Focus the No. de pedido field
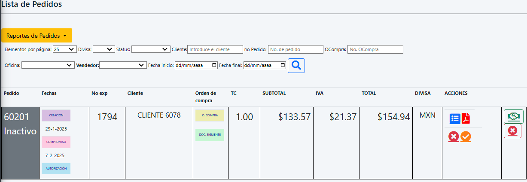Screen dimensions: 527x182 [x=295, y=49]
